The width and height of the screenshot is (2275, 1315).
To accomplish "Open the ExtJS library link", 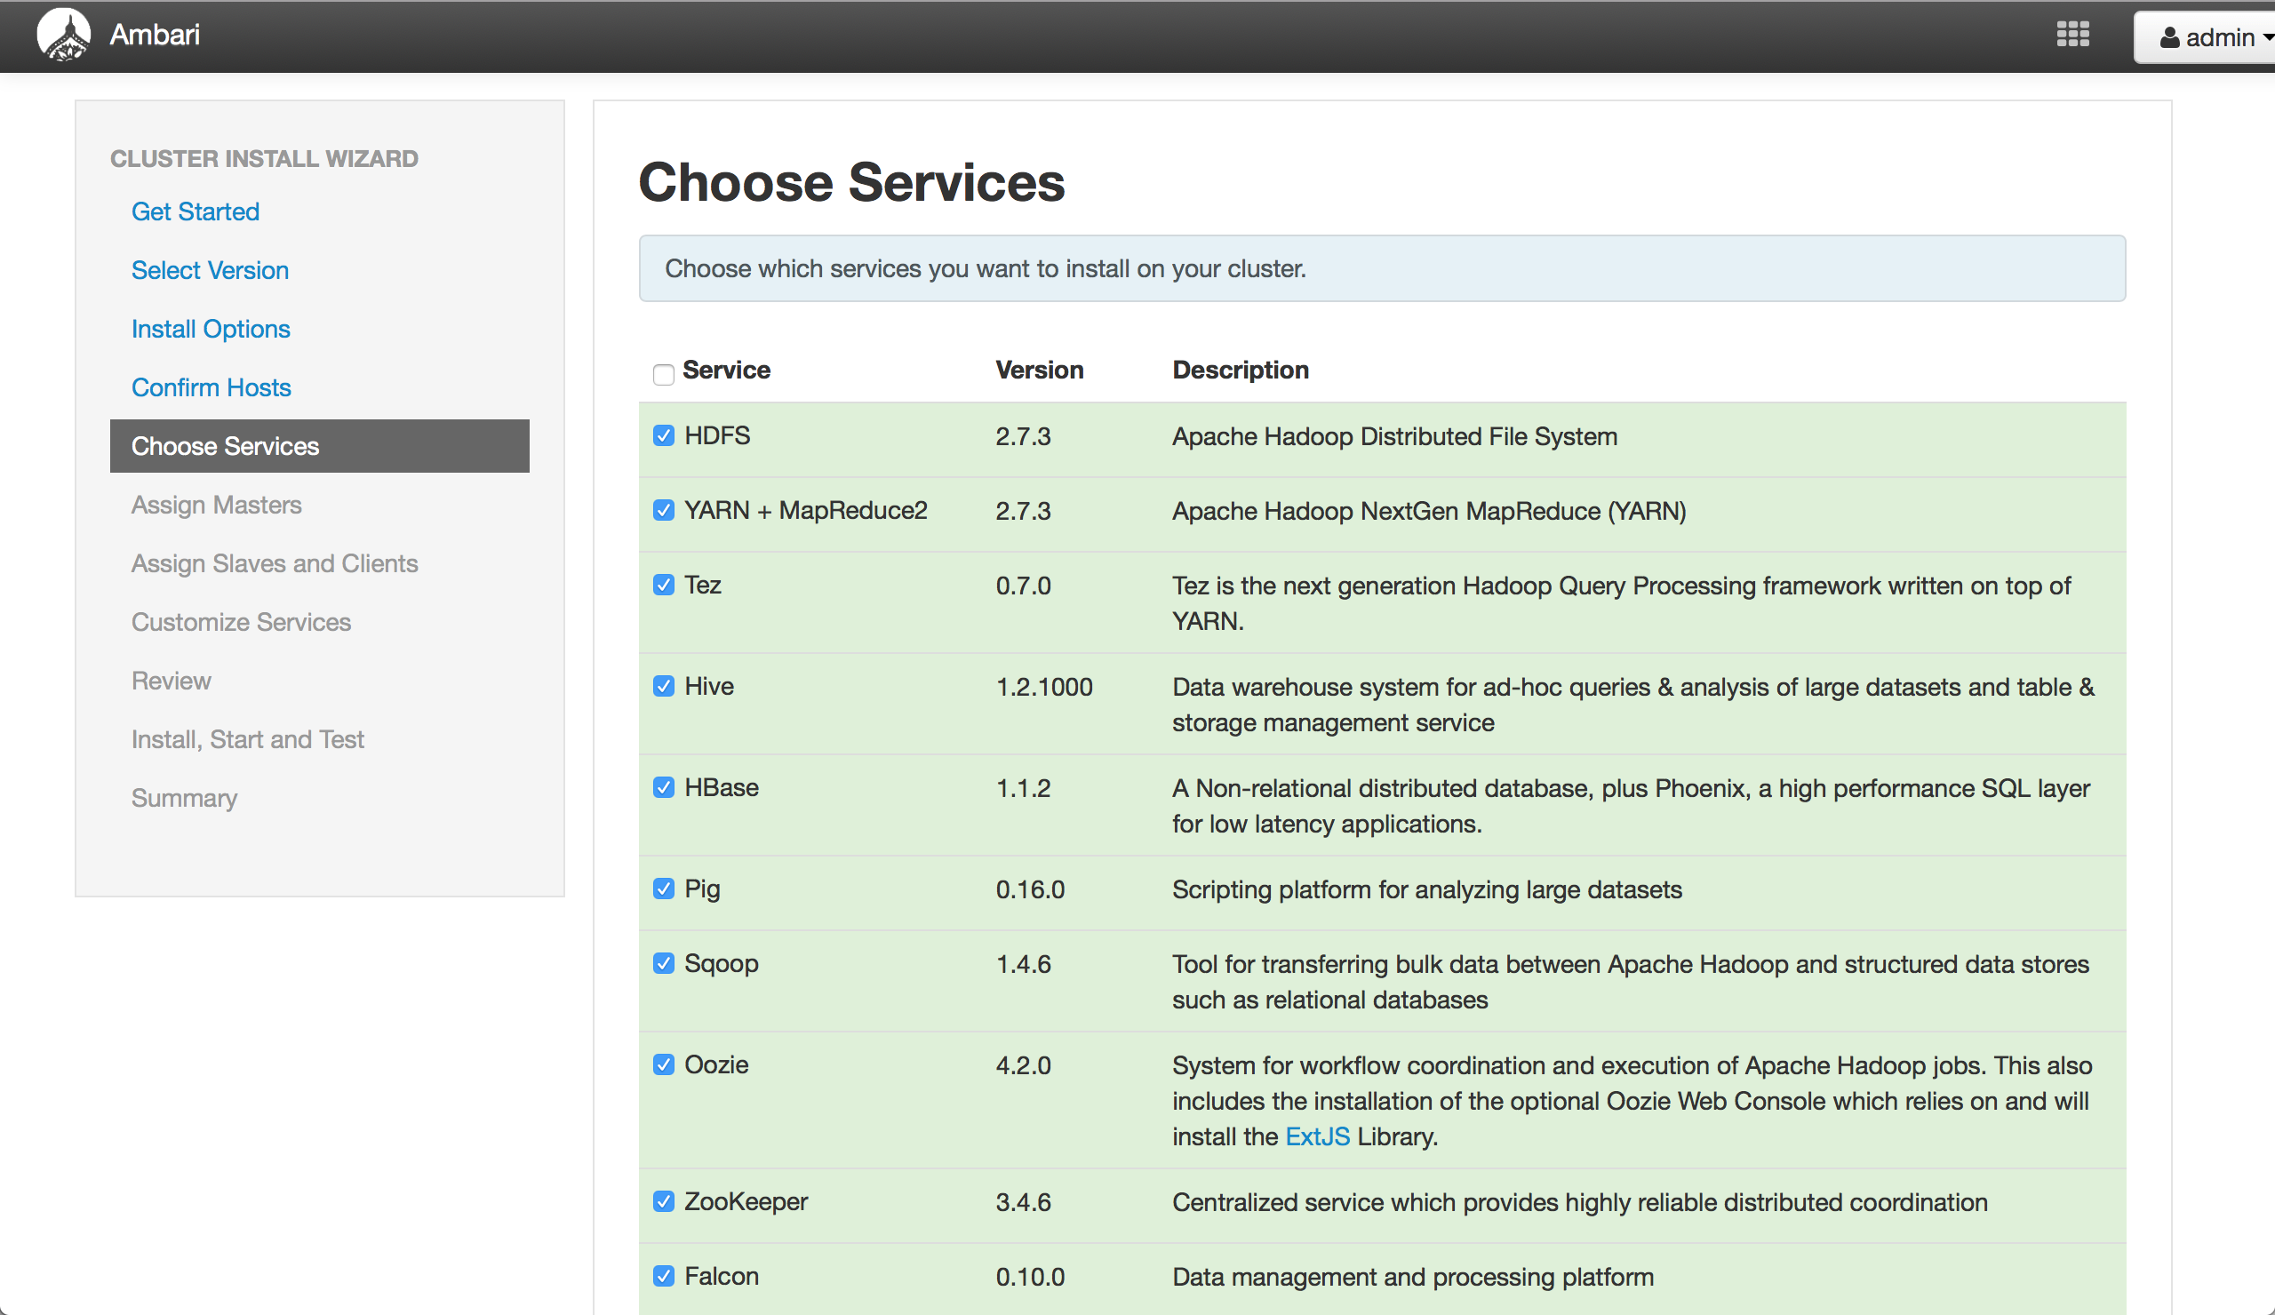I will point(1317,1136).
